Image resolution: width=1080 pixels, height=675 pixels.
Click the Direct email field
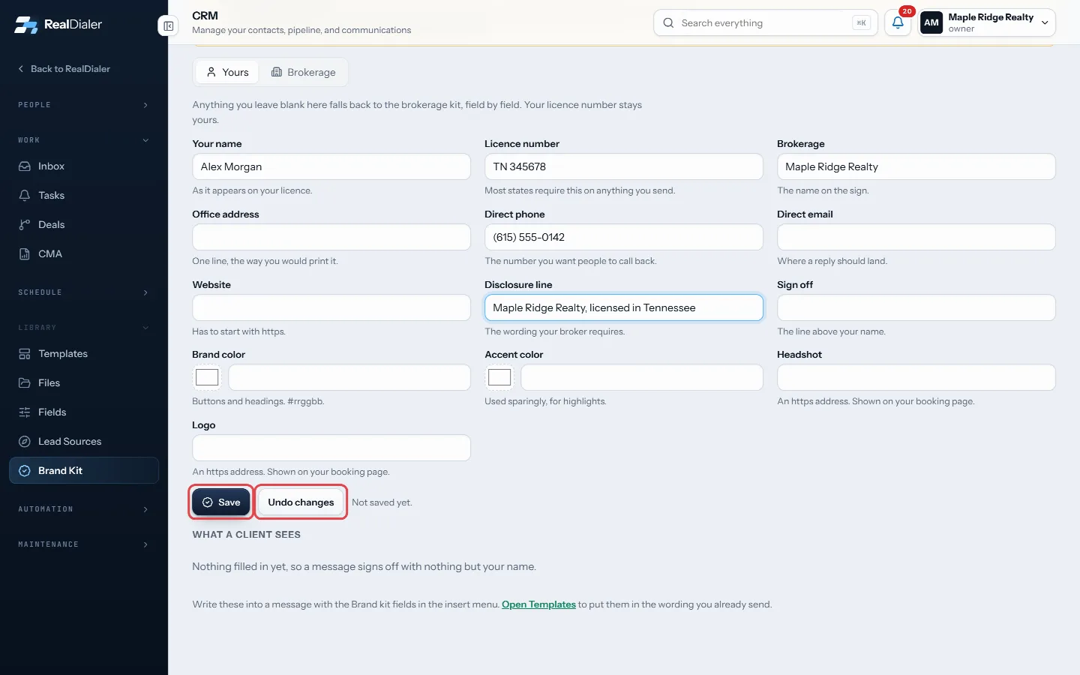point(916,238)
